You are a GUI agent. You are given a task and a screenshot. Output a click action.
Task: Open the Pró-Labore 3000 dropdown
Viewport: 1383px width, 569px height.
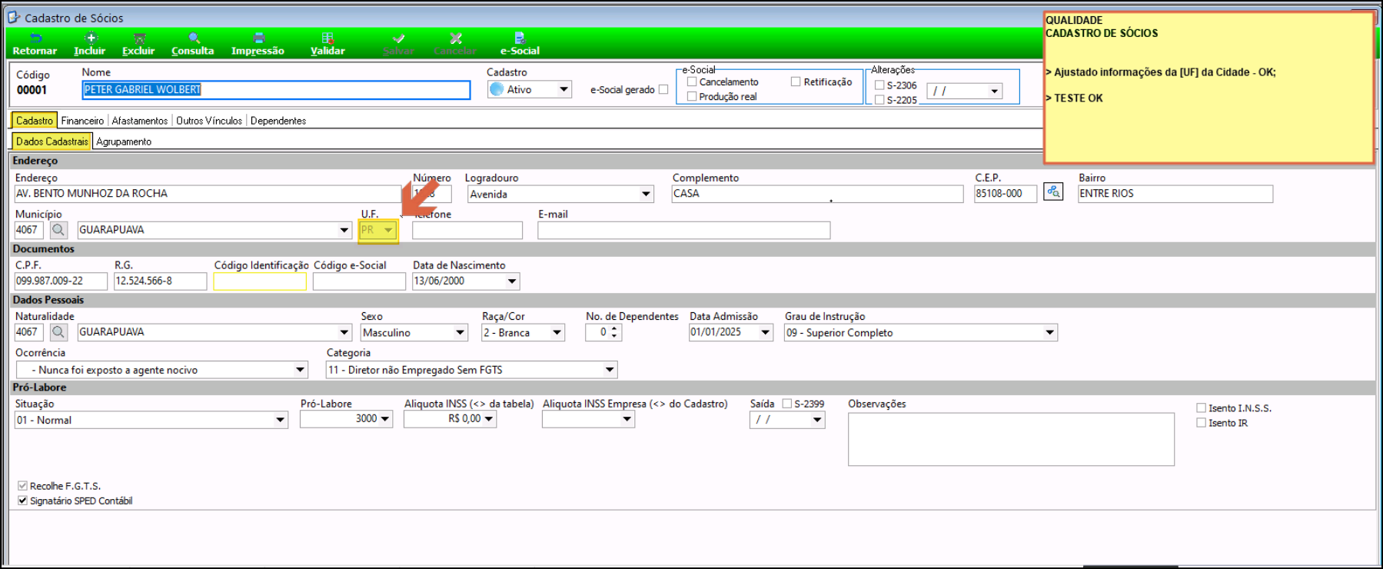385,419
